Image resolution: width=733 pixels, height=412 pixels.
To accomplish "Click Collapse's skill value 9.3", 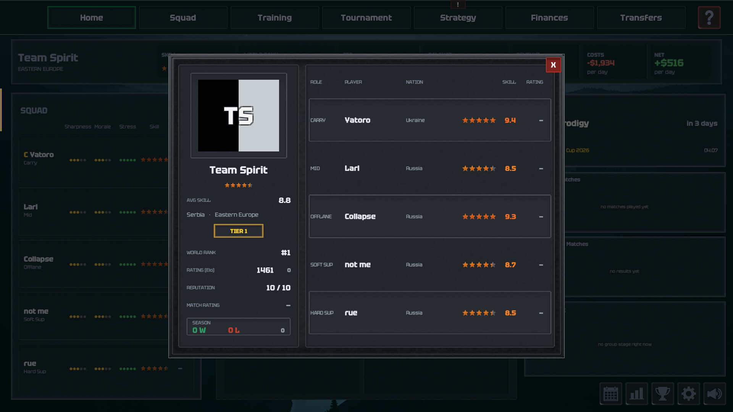I will [x=510, y=217].
